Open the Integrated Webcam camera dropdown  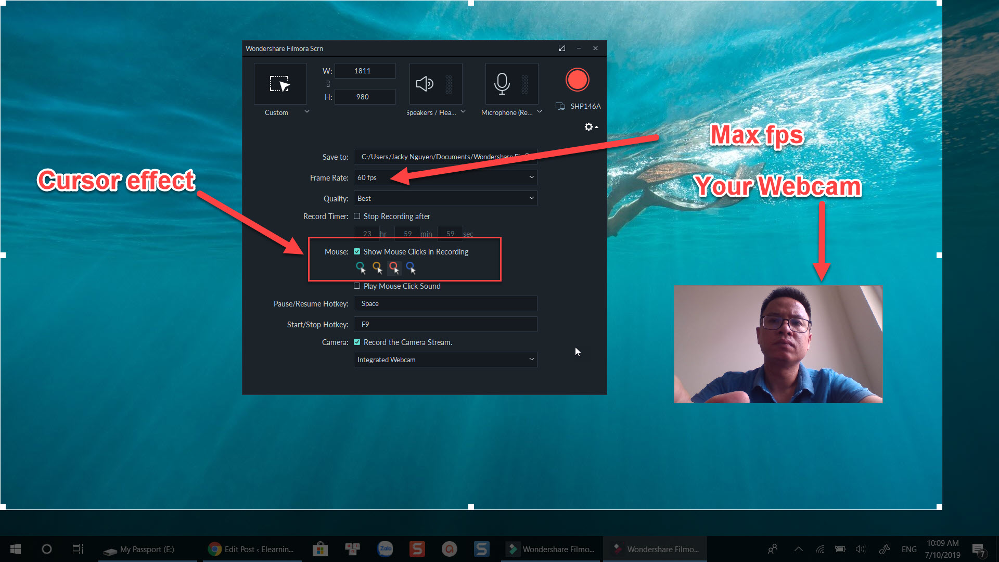531,359
